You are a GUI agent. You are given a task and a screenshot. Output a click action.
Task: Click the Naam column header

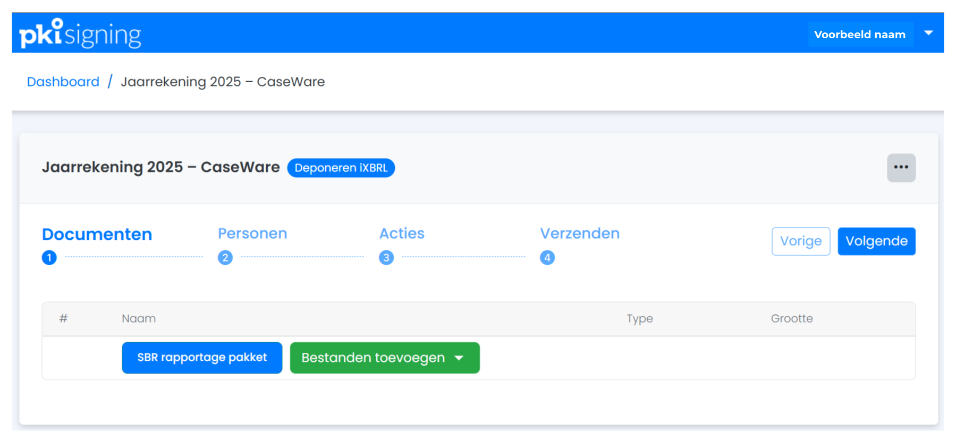point(139,318)
